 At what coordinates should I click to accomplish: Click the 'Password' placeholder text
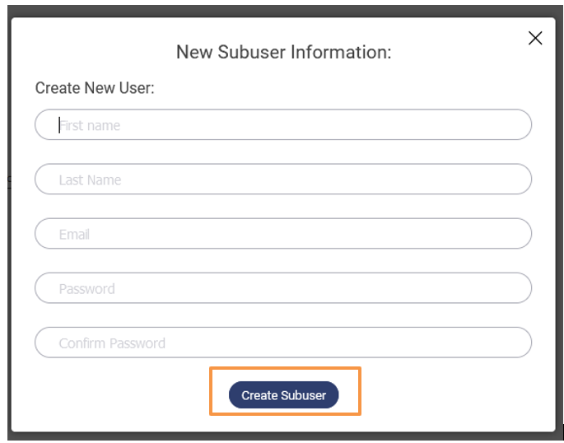[86, 289]
